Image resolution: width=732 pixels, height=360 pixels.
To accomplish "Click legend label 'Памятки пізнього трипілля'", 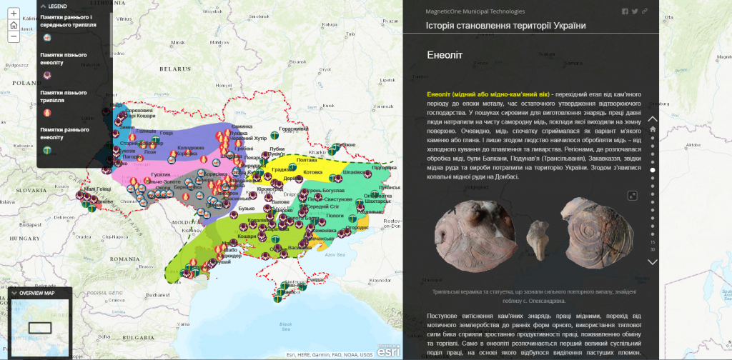I will point(64,96).
